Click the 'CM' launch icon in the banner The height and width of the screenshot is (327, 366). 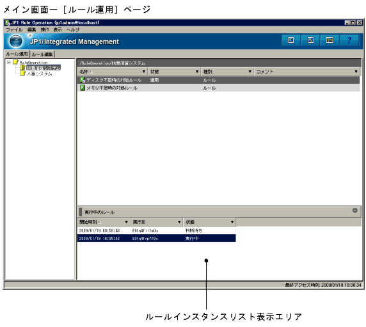pyautogui.click(x=330, y=40)
